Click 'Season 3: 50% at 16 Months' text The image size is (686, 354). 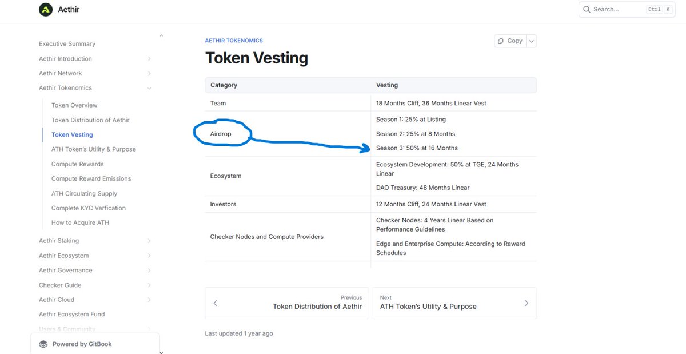[x=417, y=148]
